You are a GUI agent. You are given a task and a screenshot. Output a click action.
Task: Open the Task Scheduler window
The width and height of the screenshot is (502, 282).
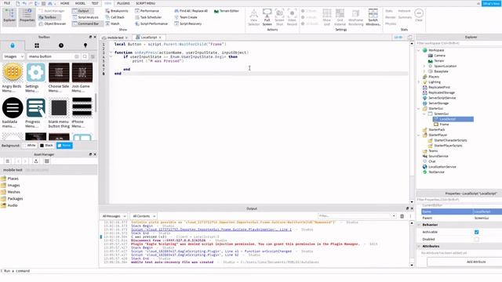148,17
